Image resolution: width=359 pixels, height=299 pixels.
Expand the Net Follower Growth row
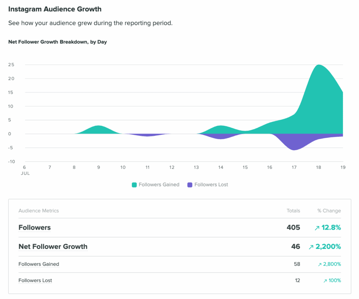53,246
